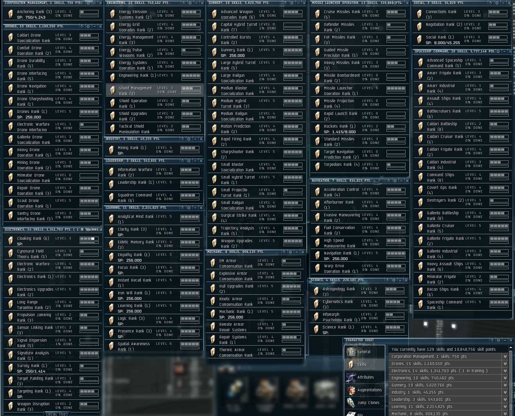Toggle the pin circle on the Corporation Management window
This screenshot has width=515, height=416.
(88, 3)
